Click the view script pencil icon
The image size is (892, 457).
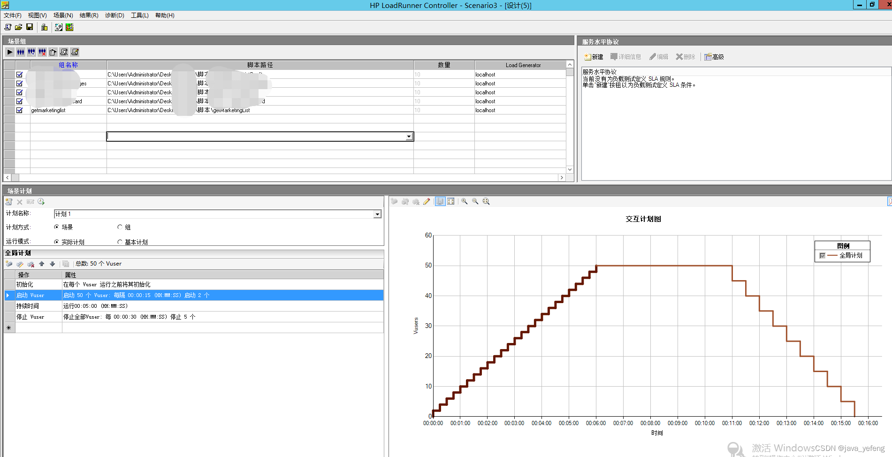point(75,52)
